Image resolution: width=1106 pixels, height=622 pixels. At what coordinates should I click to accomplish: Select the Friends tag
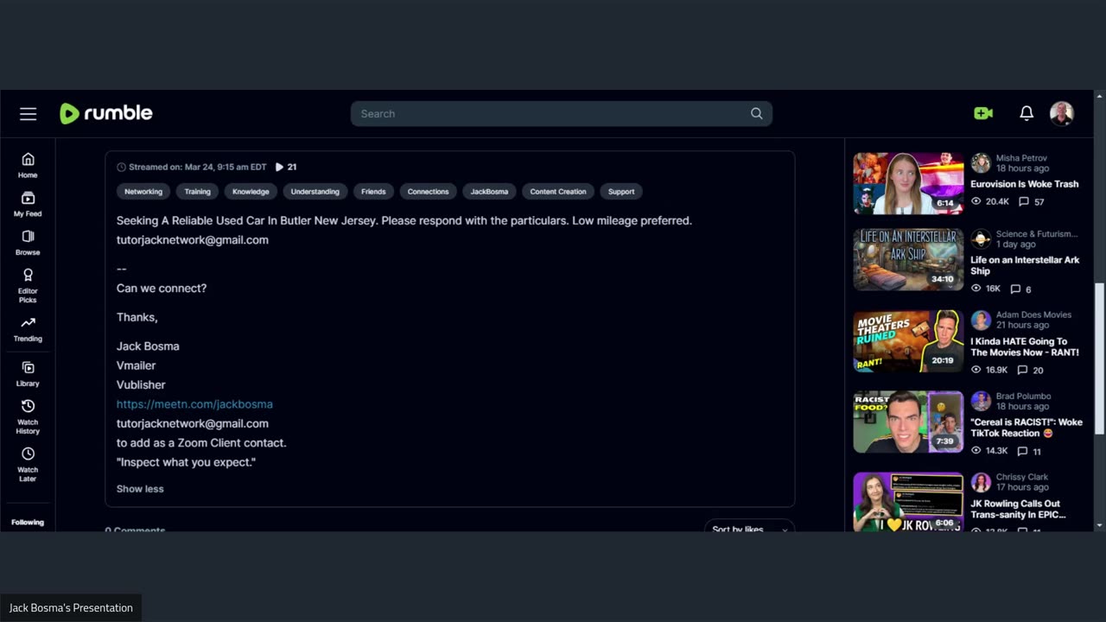[373, 192]
